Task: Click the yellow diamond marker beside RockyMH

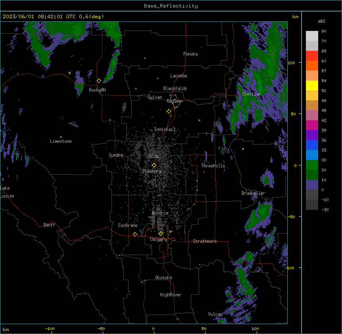Action: pos(99,81)
